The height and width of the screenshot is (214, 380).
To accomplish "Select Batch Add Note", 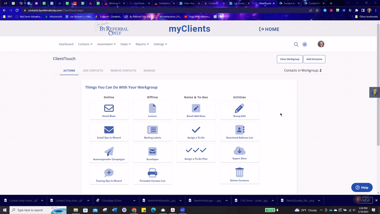I will click(x=196, y=110).
